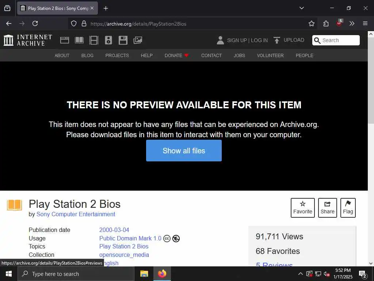Open Public Domain Mark 1.0 link
374x281 pixels.
(130, 238)
